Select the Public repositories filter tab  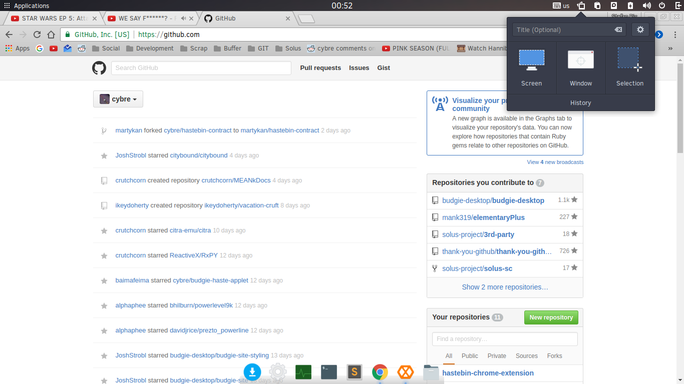(470, 356)
